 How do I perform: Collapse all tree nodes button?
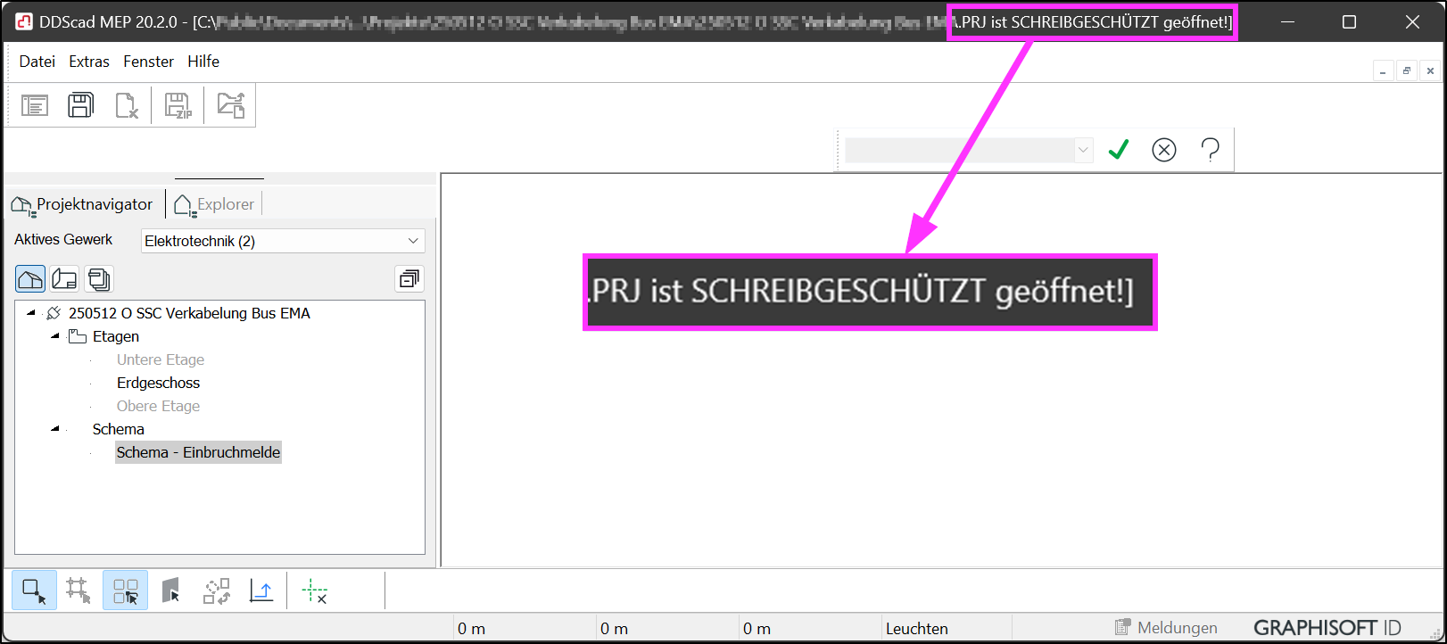coord(409,279)
